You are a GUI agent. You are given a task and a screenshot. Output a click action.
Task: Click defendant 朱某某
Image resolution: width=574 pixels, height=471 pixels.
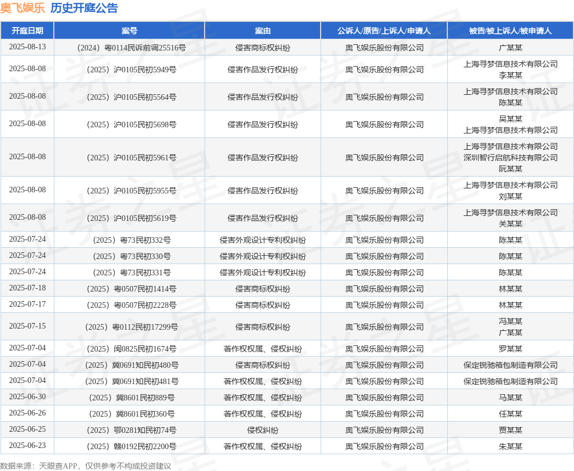point(510,446)
